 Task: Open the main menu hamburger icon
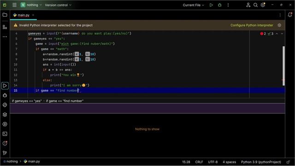14,5
